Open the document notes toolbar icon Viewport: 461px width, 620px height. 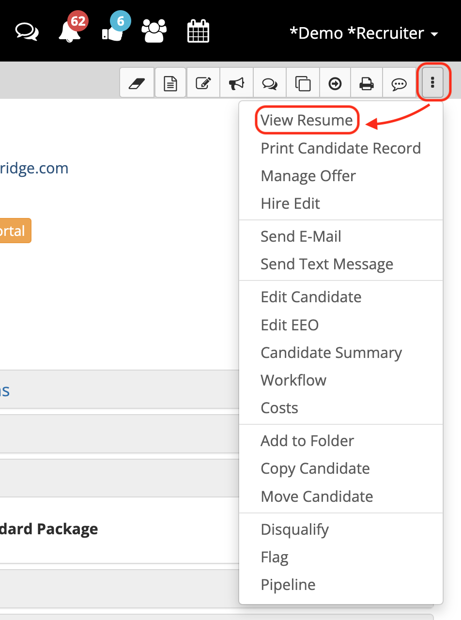click(170, 83)
